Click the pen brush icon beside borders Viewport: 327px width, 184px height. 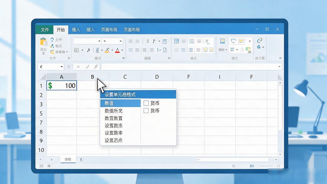click(88, 50)
